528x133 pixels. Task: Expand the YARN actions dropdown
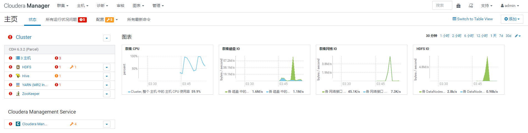coord(107,85)
